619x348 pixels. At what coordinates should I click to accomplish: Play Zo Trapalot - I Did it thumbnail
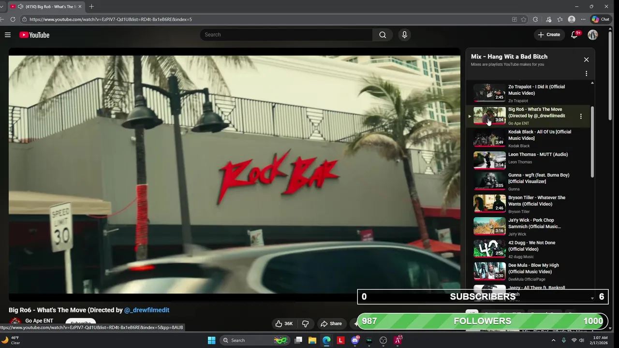pos(489,92)
